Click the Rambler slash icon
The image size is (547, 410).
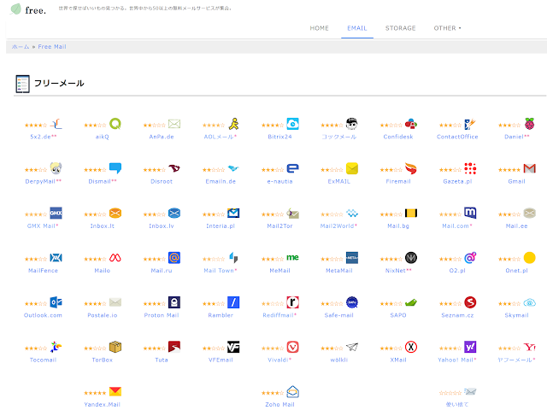pyautogui.click(x=233, y=302)
